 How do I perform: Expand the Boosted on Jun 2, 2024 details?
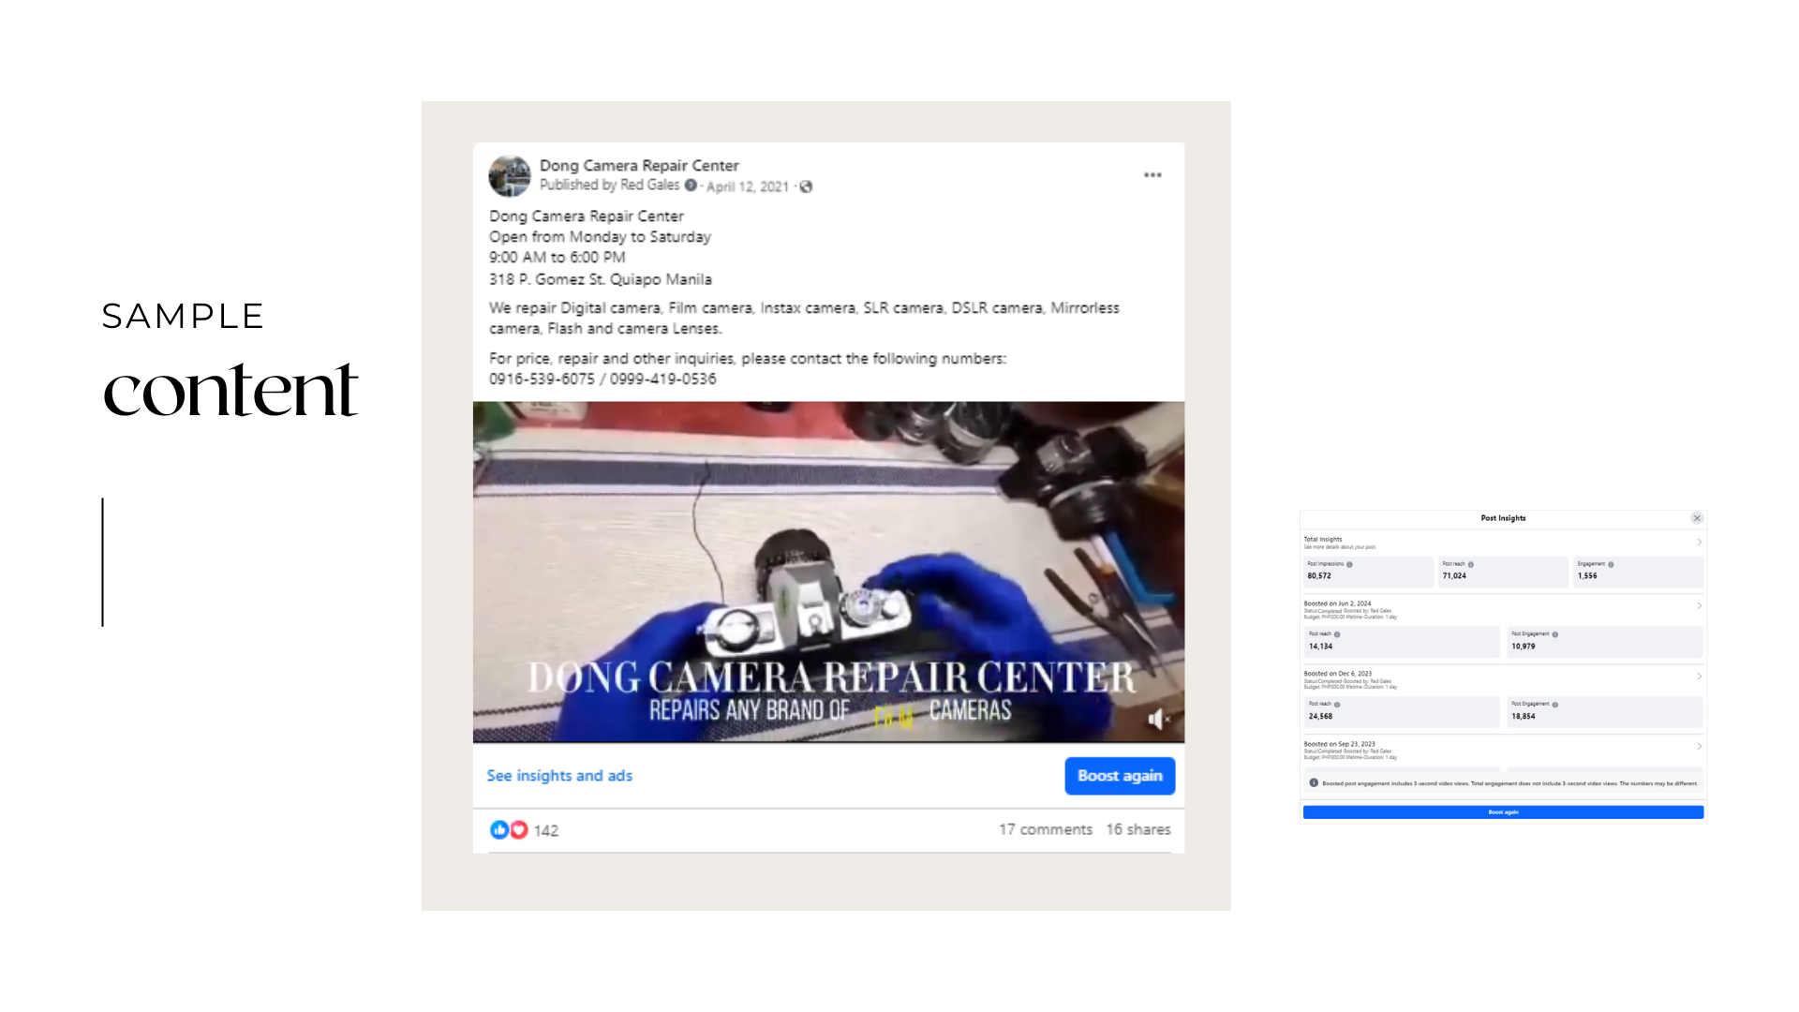[x=1699, y=606]
